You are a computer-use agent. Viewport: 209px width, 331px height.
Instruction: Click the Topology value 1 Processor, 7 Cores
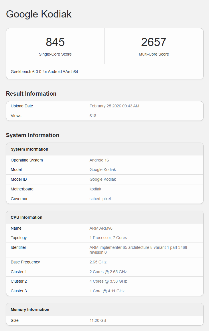pyautogui.click(x=108, y=238)
